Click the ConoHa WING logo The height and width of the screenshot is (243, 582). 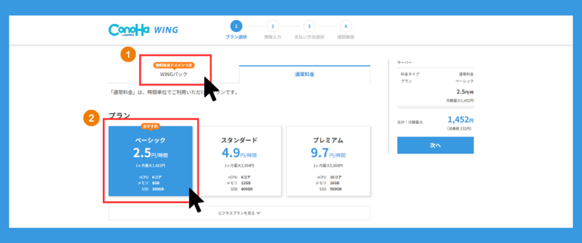point(143,30)
